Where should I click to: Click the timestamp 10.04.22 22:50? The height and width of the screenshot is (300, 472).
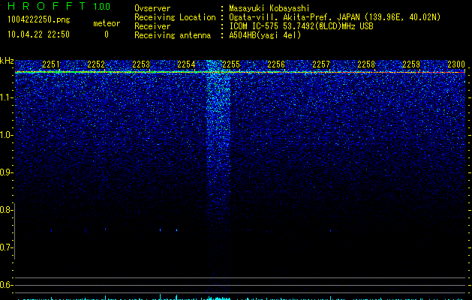point(38,34)
